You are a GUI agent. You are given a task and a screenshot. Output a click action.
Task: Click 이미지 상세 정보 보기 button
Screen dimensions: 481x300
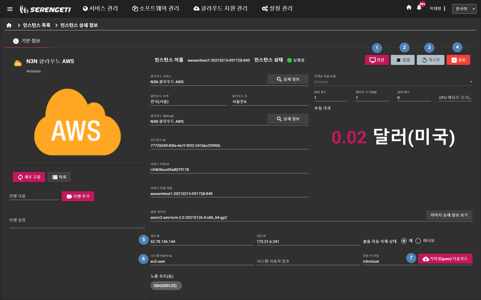coord(449,215)
